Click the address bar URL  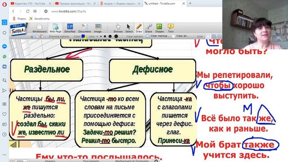[x=68, y=11]
